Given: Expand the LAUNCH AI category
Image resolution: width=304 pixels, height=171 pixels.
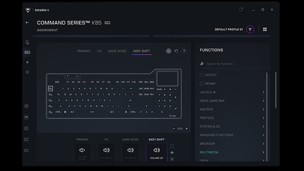Looking at the screenshot, I should (232, 92).
